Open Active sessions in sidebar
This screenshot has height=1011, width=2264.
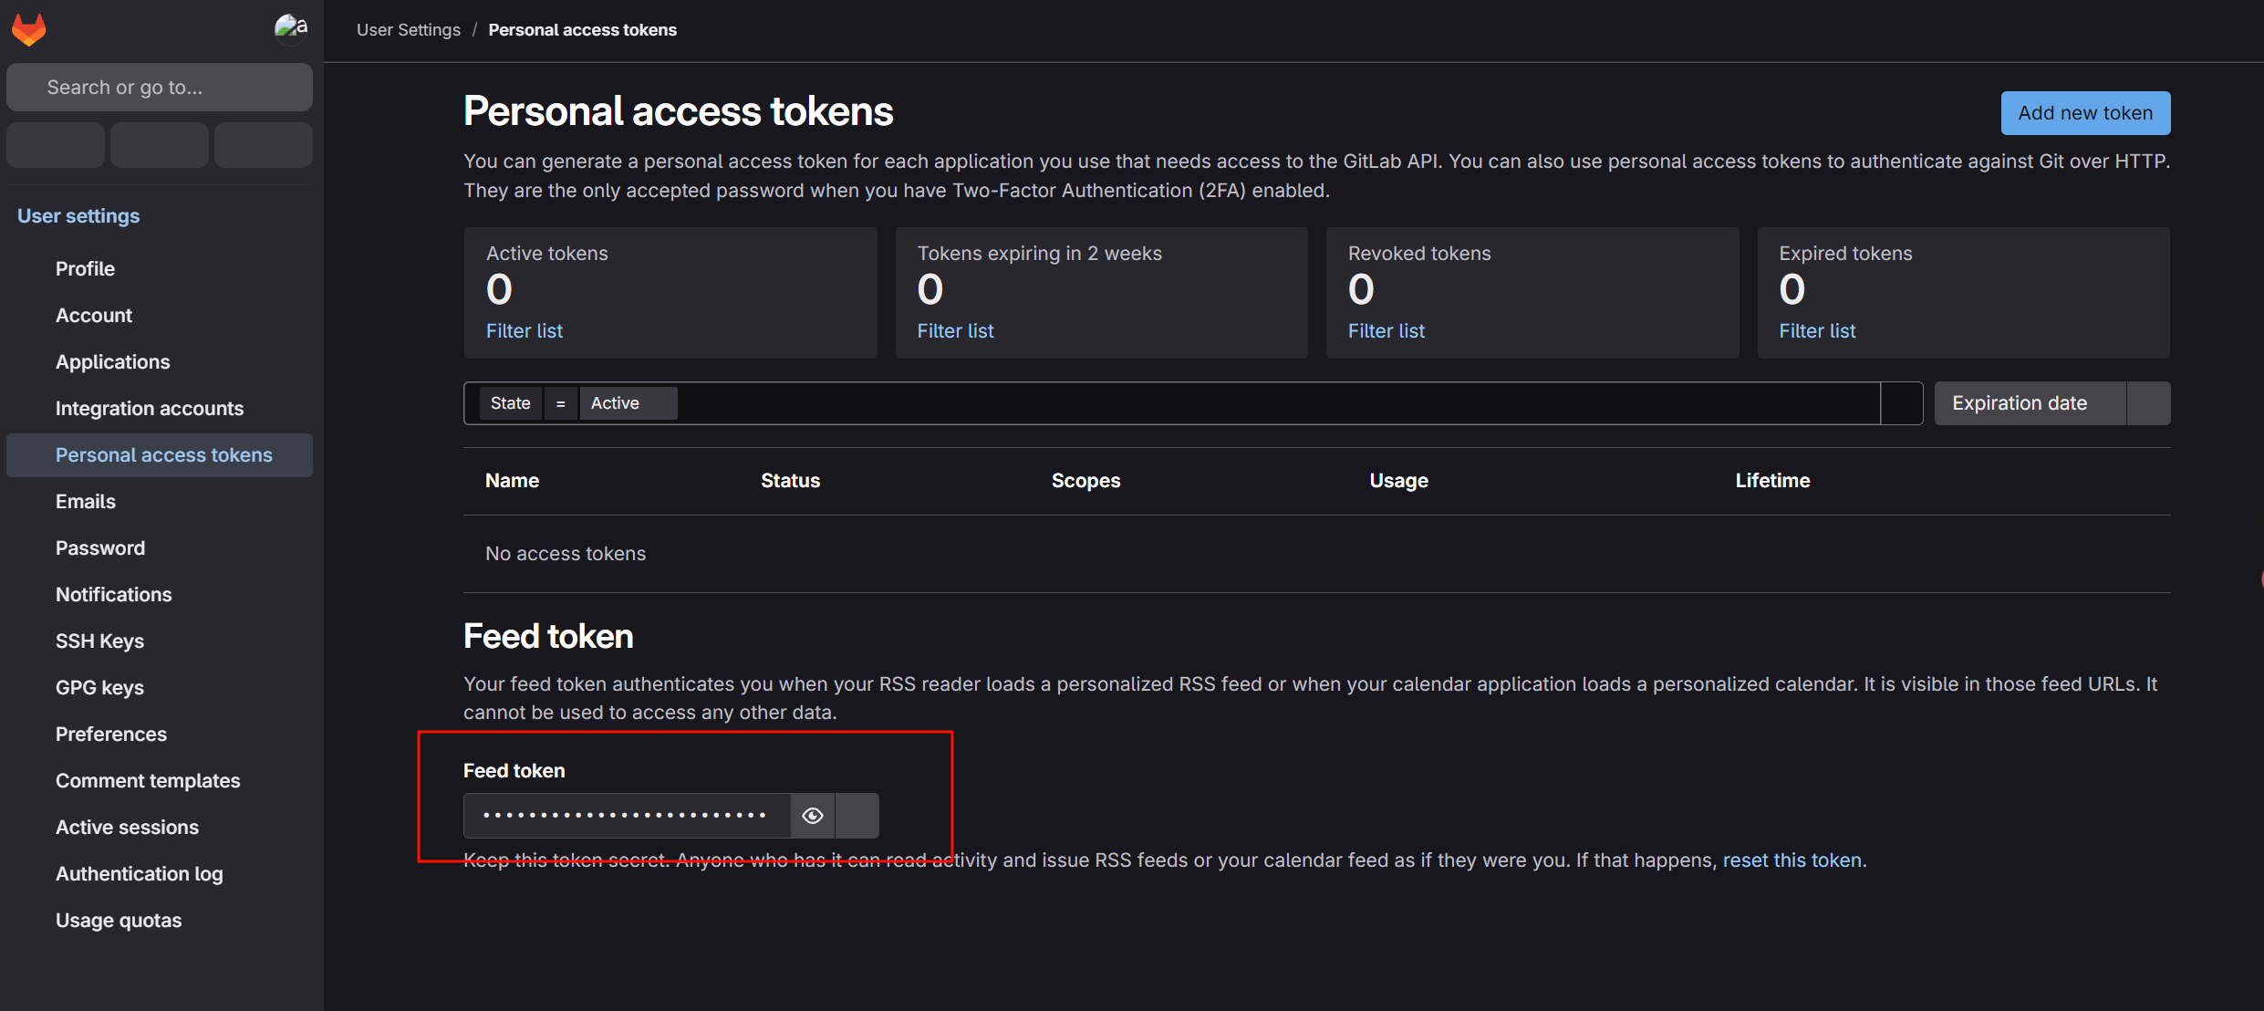pyautogui.click(x=127, y=828)
